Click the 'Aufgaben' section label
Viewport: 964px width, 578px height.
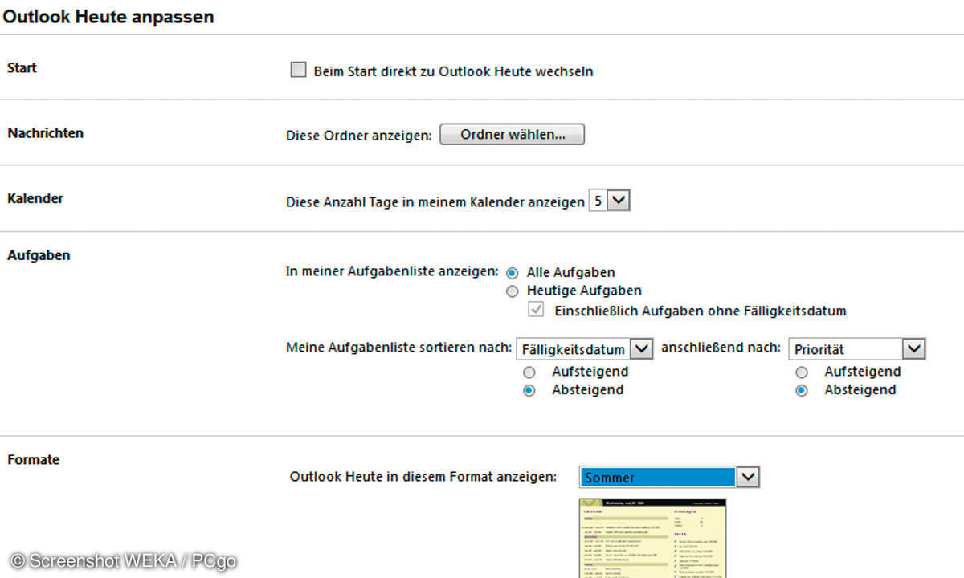click(39, 255)
